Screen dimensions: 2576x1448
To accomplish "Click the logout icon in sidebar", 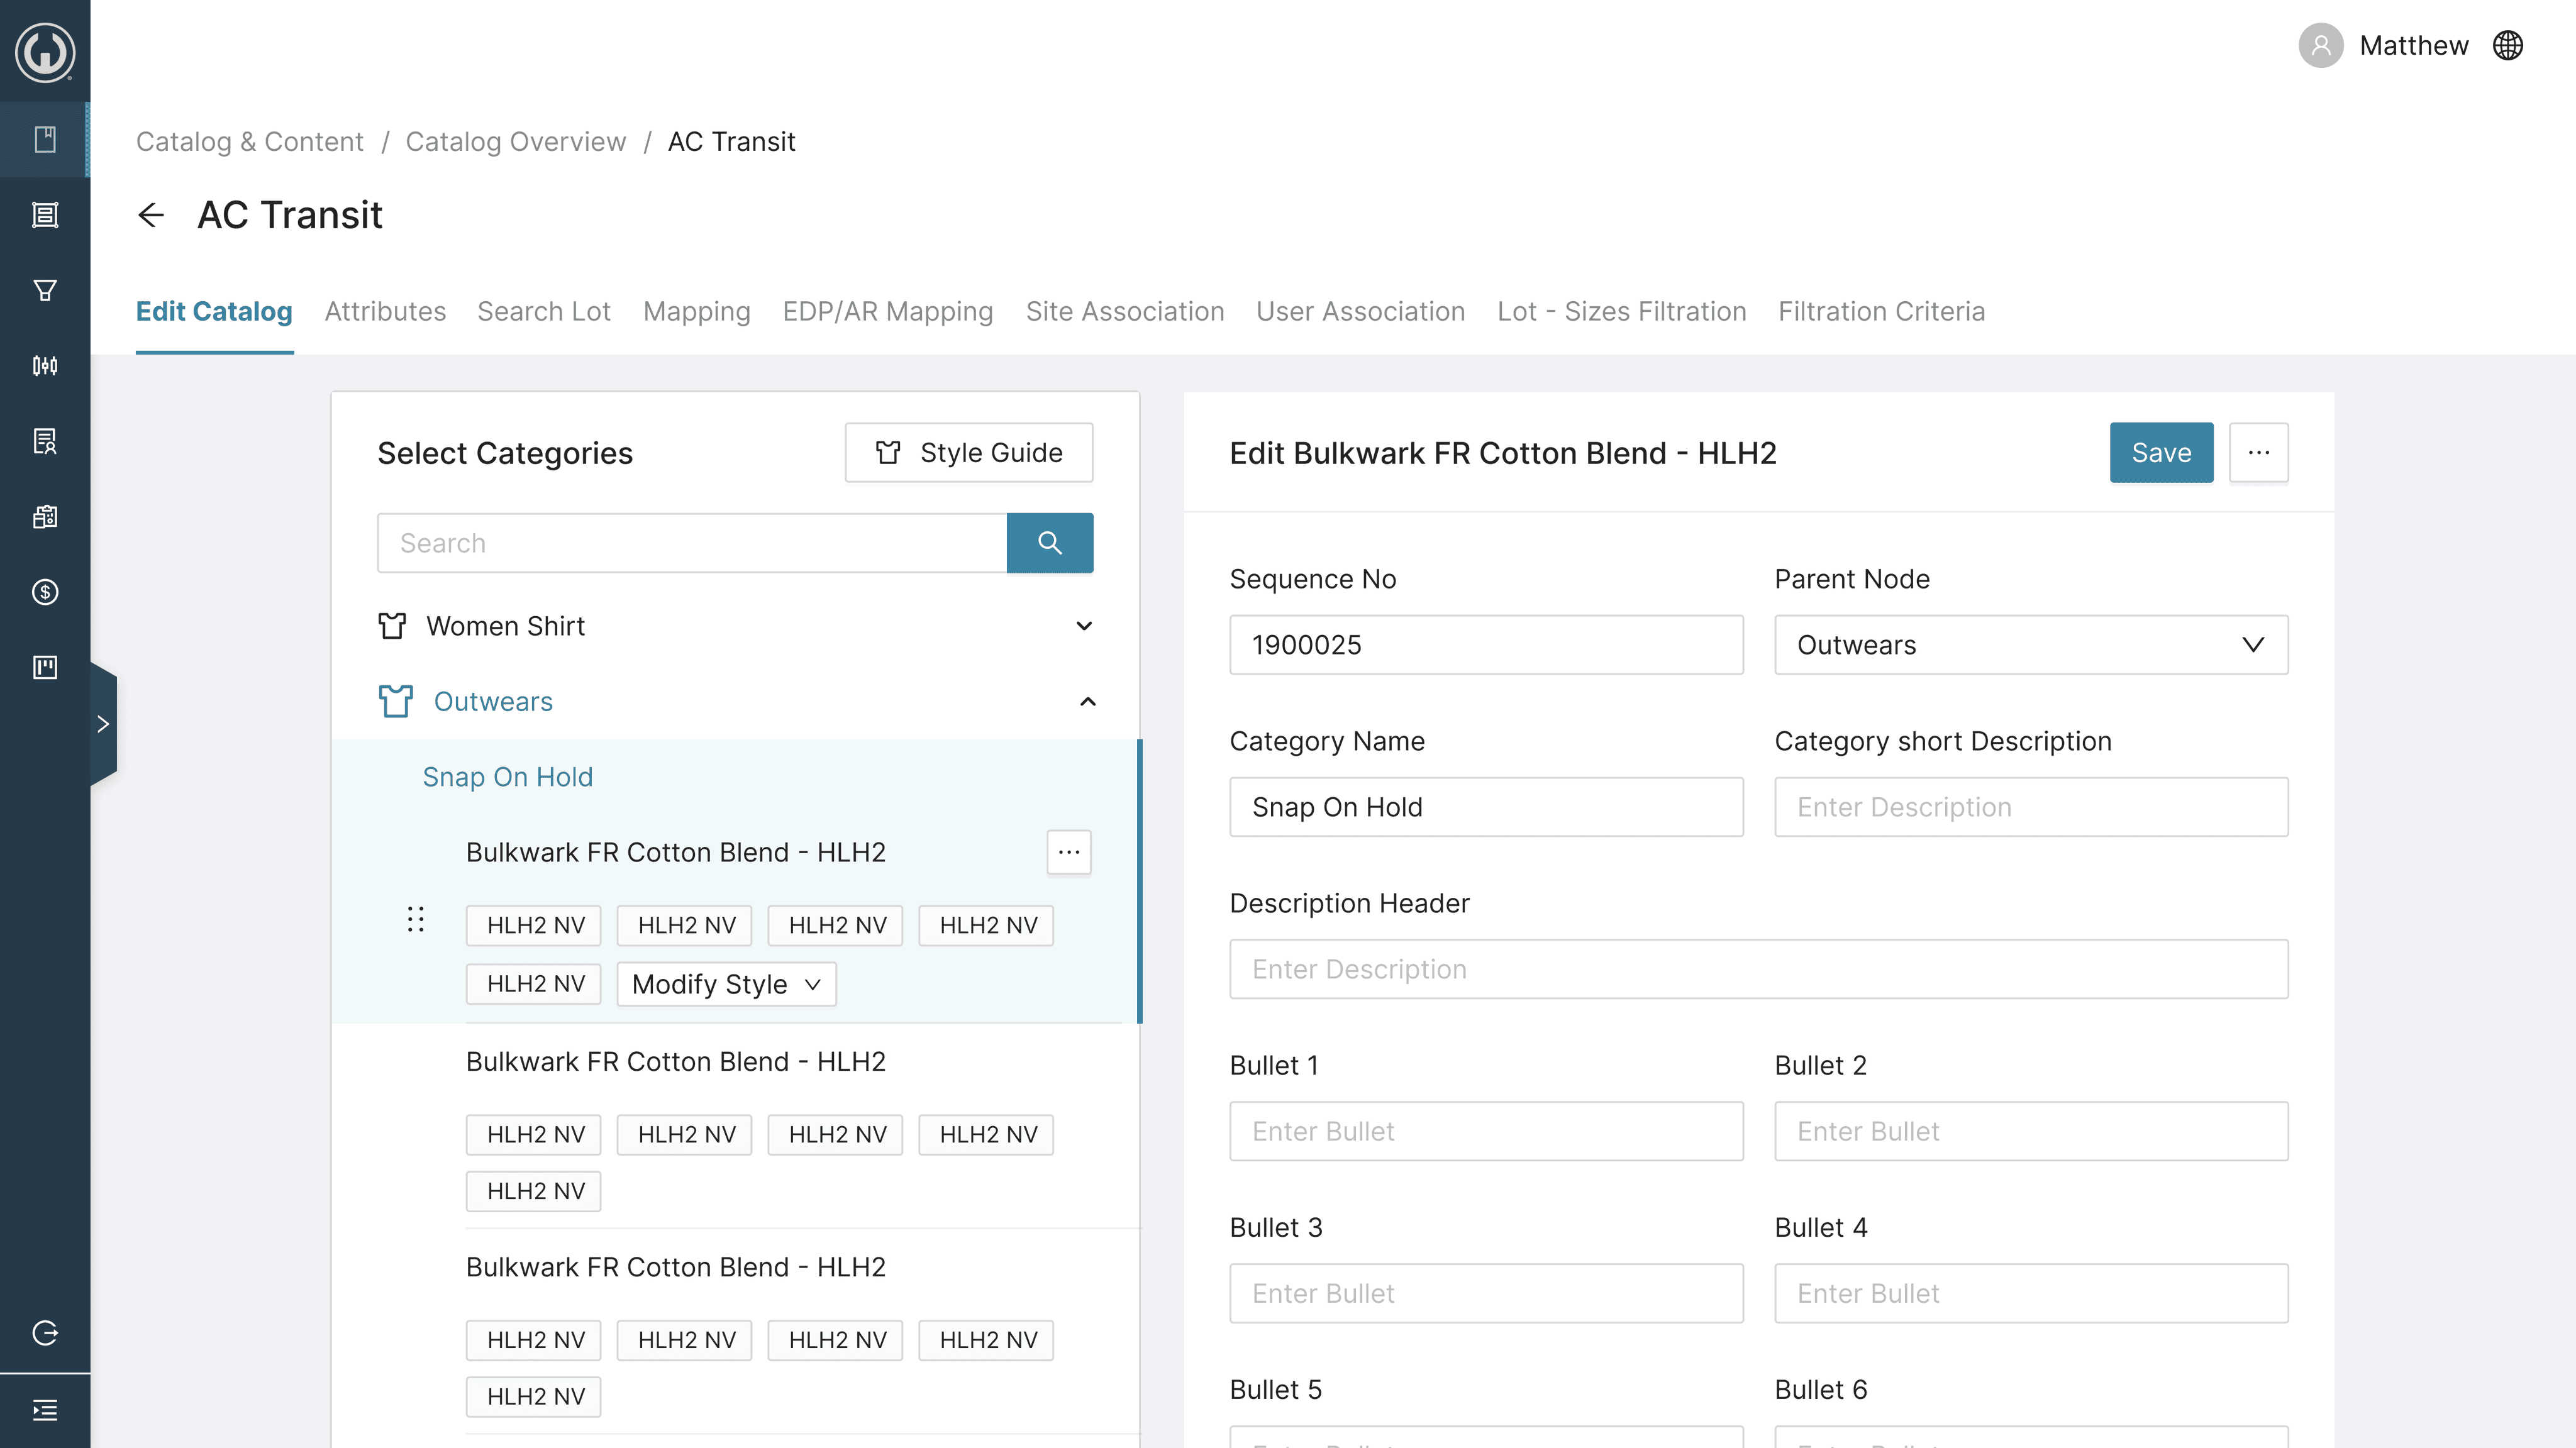I will (x=45, y=1333).
